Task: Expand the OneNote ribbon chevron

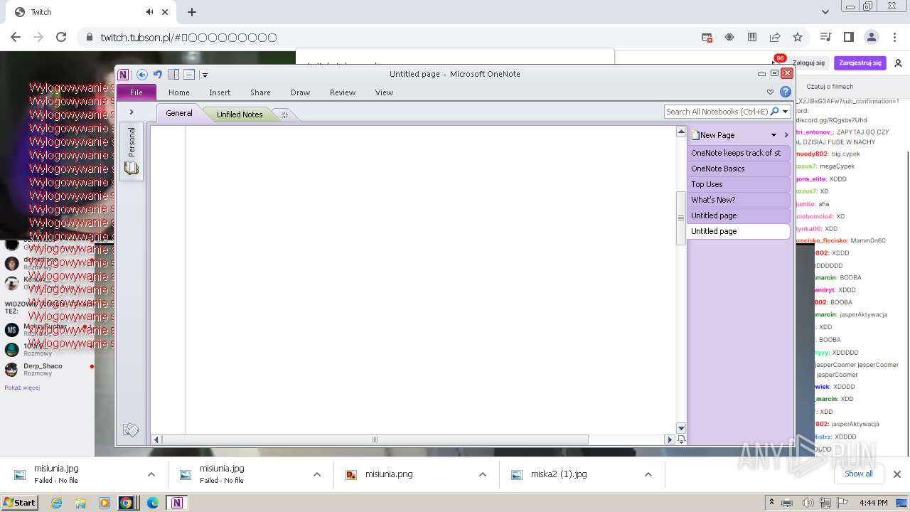Action: (770, 92)
